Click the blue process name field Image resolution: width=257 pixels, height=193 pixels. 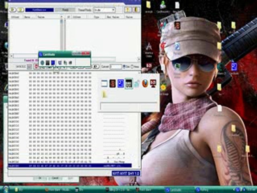click(x=40, y=10)
